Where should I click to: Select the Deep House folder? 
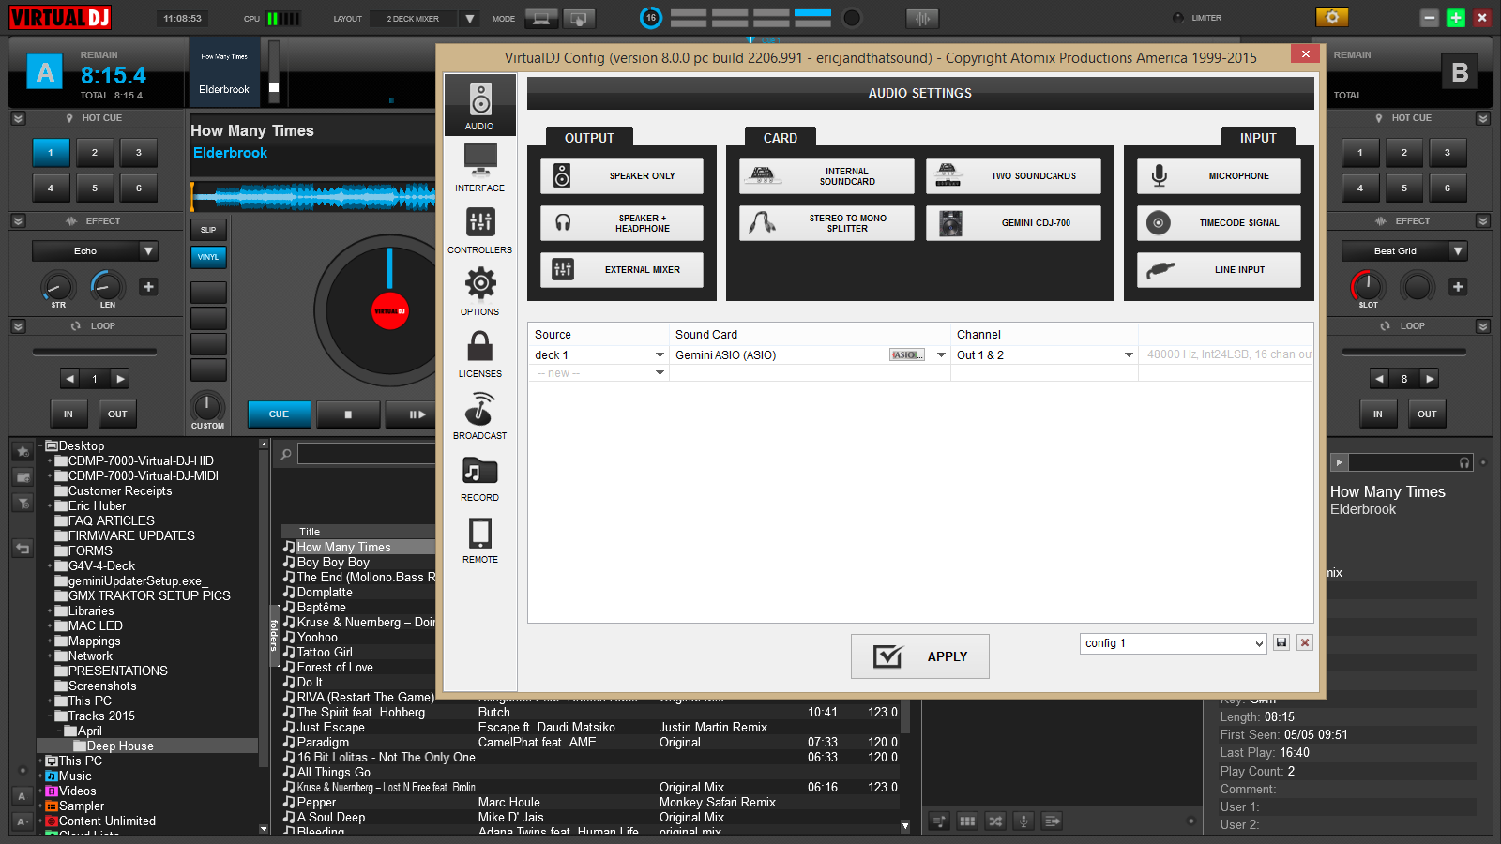click(120, 746)
